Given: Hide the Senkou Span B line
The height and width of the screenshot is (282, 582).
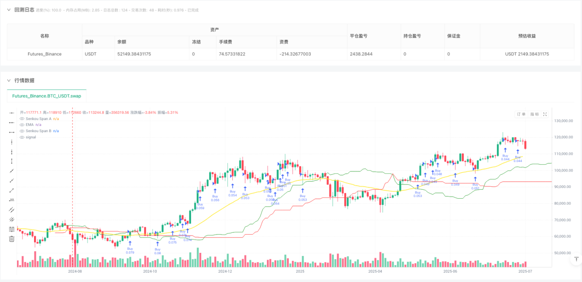Looking at the screenshot, I should pos(22,131).
